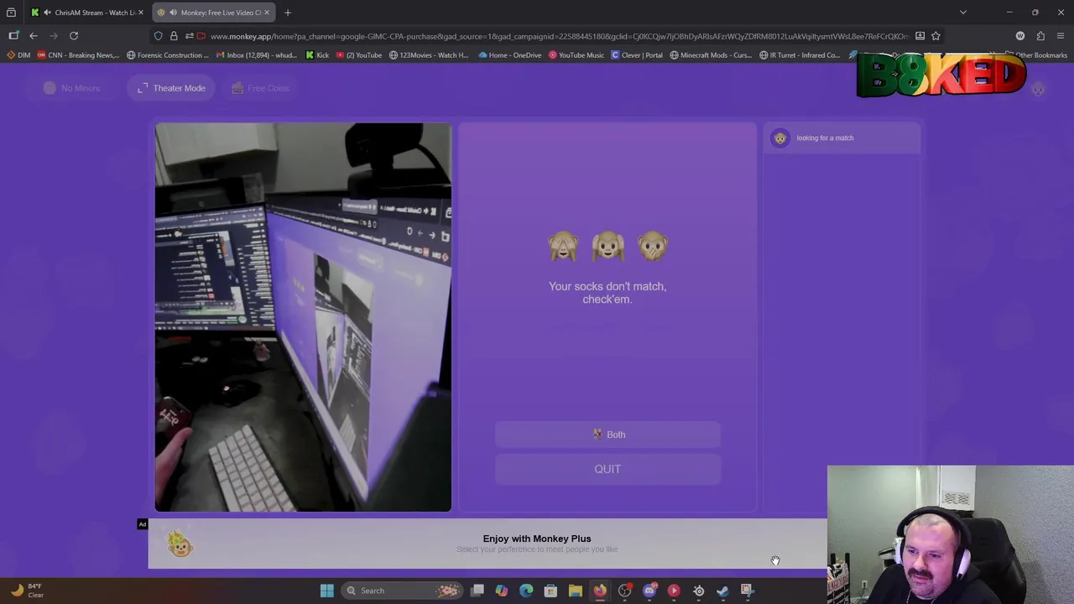Open a new browser tab

pos(288,13)
